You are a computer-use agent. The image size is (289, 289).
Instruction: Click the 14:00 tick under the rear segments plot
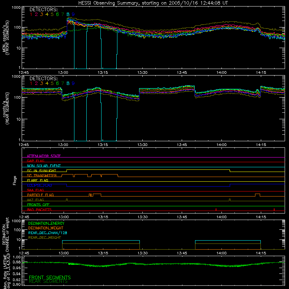221,145
